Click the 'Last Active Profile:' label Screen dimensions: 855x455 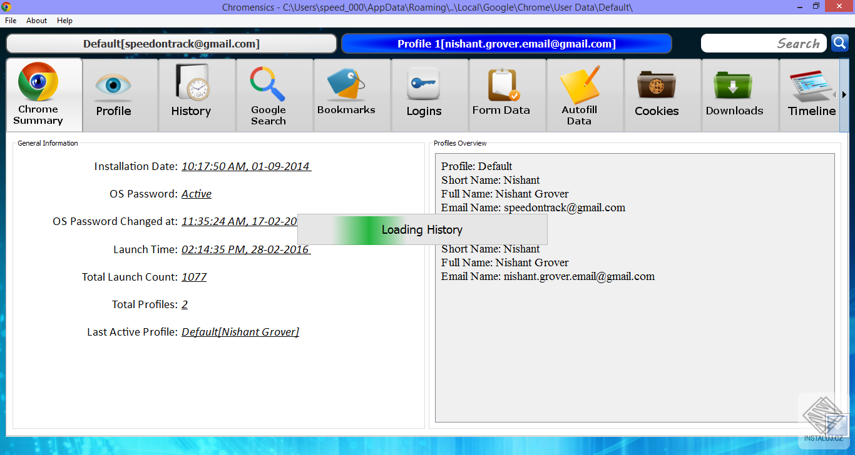click(x=133, y=332)
